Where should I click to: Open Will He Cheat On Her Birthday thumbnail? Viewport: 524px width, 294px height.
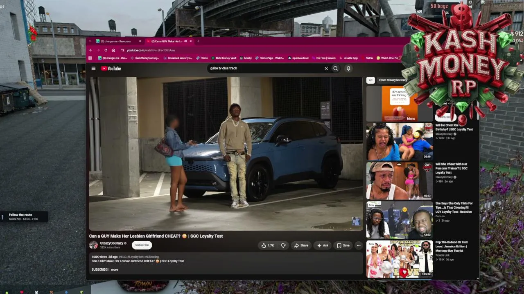(399, 141)
